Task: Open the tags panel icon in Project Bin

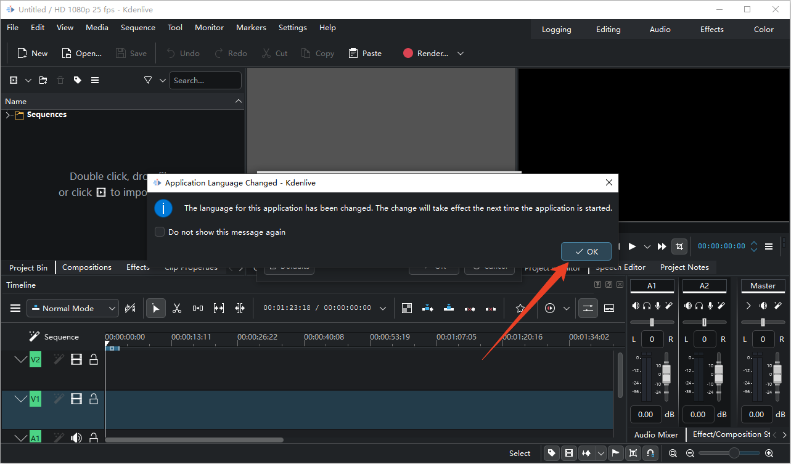Action: click(78, 80)
